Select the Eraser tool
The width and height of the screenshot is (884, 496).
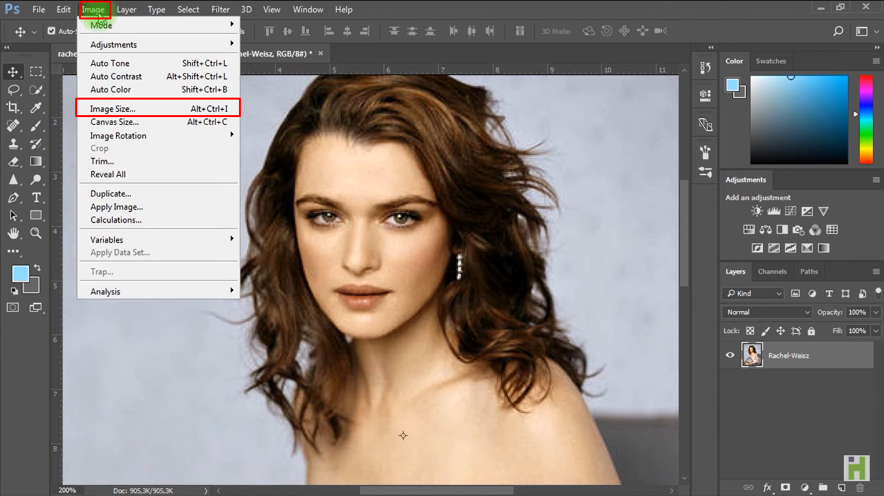[13, 162]
